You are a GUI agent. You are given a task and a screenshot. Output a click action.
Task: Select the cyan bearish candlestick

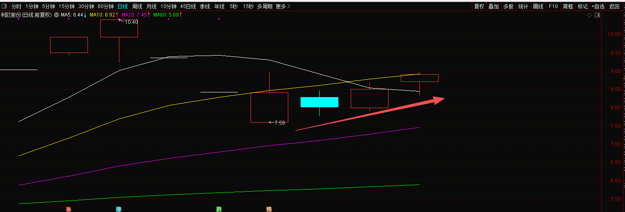click(319, 102)
